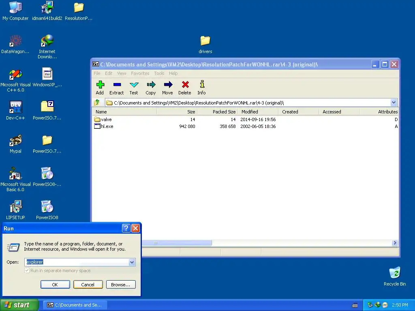Click the Move toolbar icon
The height and width of the screenshot is (311, 415).
167,87
